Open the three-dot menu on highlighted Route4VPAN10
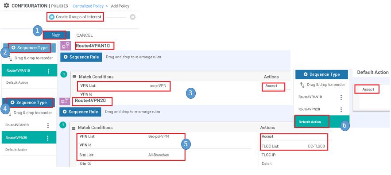This screenshot has height=175, width=391. pos(49,71)
